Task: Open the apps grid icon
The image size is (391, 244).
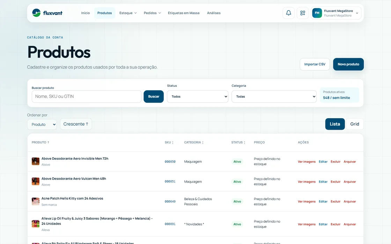Action: (x=303, y=13)
